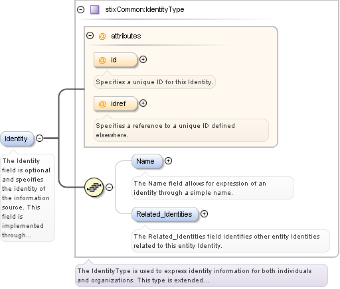
Task: Click the sequence compositor icon
Action: pyautogui.click(x=94, y=188)
